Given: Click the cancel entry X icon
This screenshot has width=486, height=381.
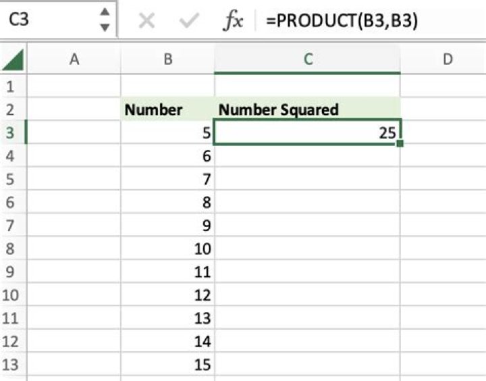Looking at the screenshot, I should coord(146,21).
